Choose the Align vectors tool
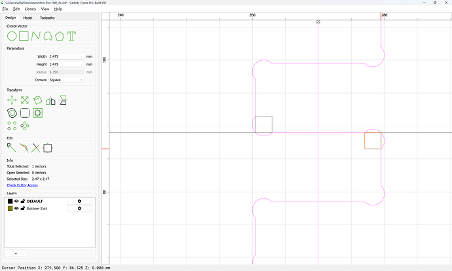 point(63,100)
